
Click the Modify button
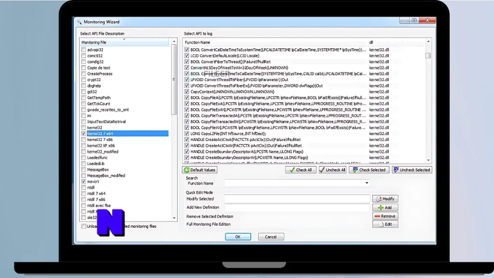point(385,199)
